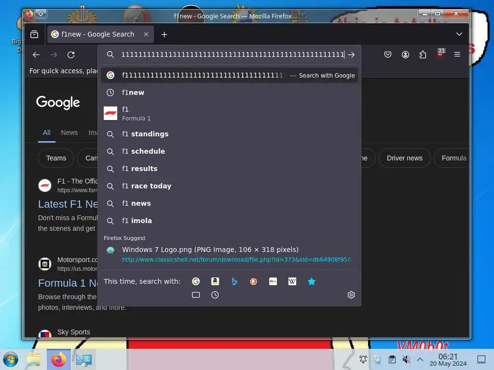Toggle the muted volume tray icon
The height and width of the screenshot is (370, 494).
tap(406, 359)
